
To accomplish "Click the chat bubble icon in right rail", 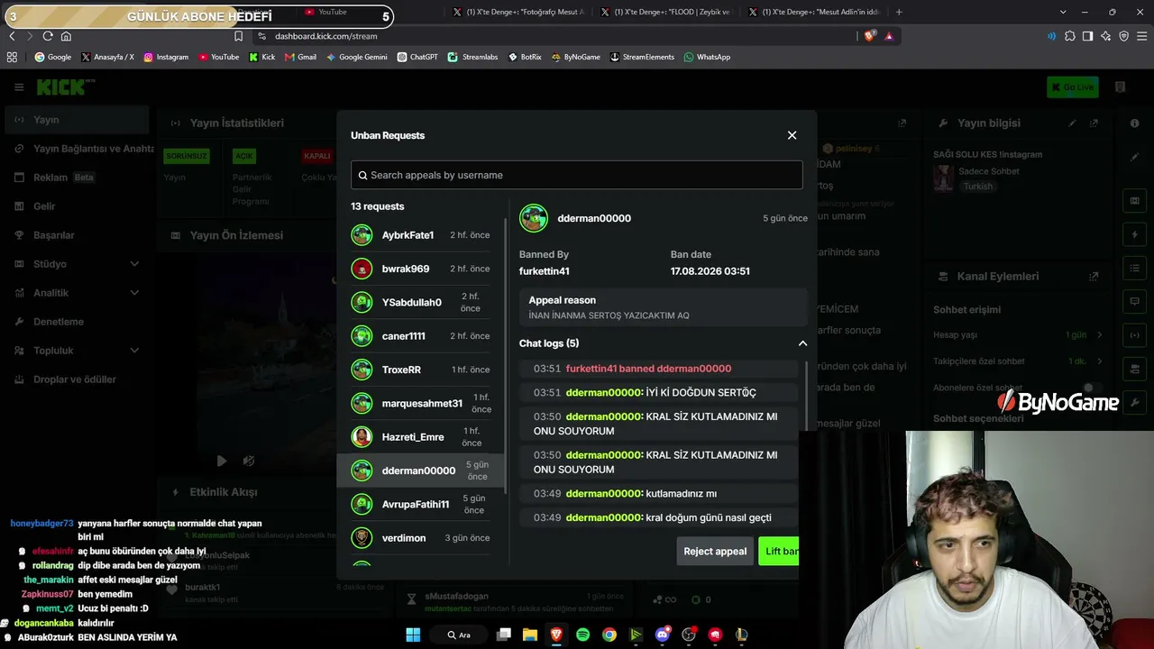I will (x=1135, y=301).
